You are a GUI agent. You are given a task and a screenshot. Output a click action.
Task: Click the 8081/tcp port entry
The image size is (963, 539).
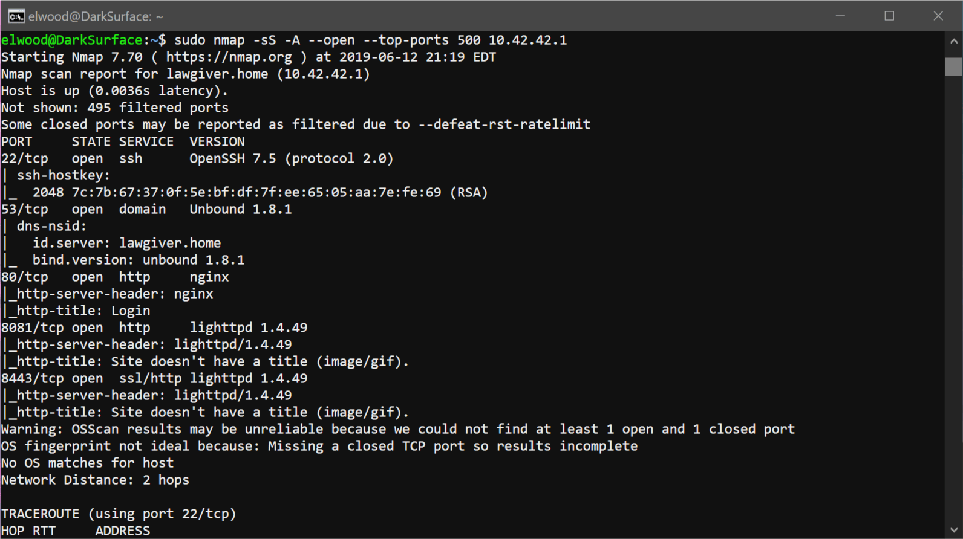(33, 328)
